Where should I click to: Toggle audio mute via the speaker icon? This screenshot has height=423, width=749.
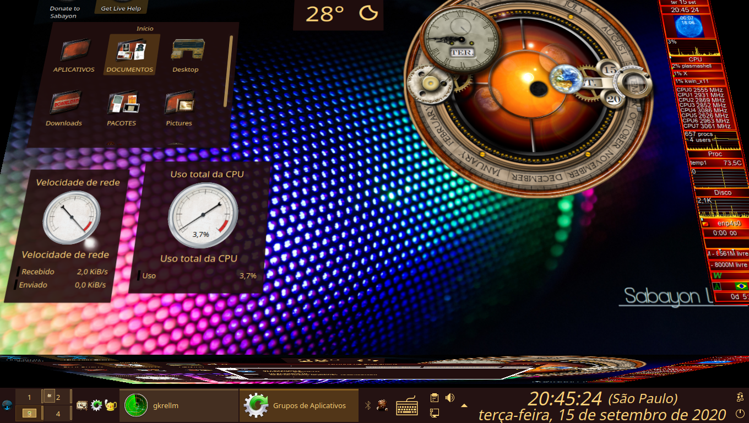coord(449,397)
